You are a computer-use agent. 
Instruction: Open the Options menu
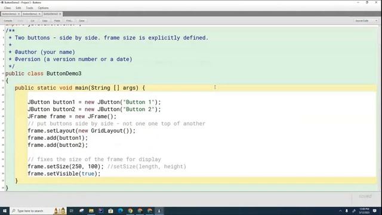click(43, 8)
